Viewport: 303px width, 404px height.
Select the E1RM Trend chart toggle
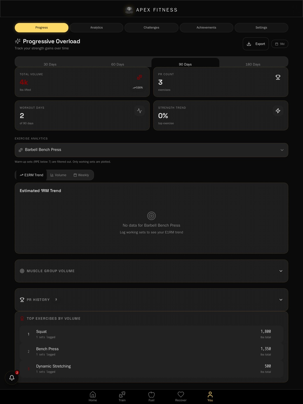tap(31, 175)
